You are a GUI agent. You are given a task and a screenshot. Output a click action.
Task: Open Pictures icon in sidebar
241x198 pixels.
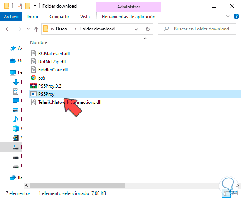click(x=16, y=110)
